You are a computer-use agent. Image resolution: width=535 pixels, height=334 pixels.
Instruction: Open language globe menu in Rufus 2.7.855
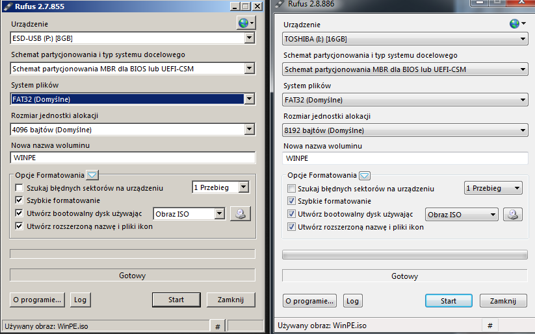click(x=246, y=23)
